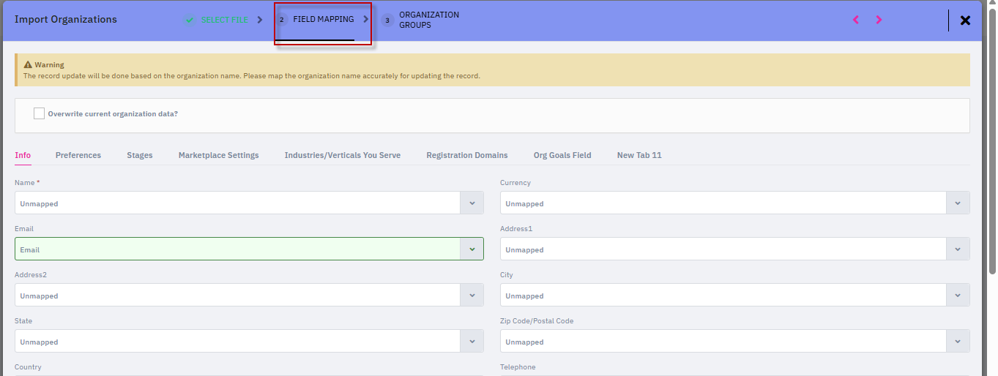998x376 pixels.
Task: Click step 3 number circle icon
Action: tap(387, 20)
